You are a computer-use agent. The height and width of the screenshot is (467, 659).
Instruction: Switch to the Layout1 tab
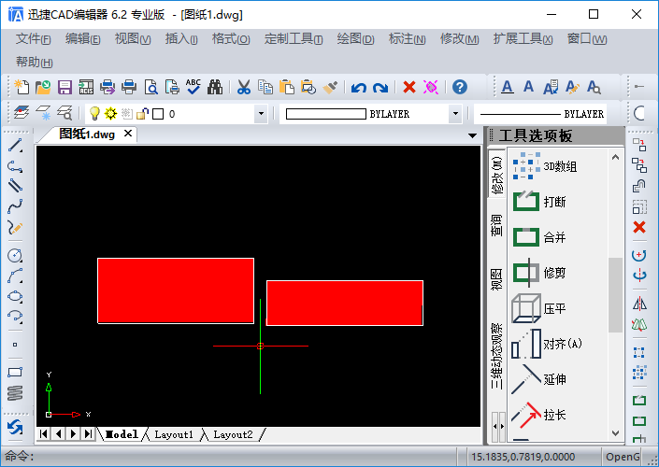pyautogui.click(x=174, y=434)
